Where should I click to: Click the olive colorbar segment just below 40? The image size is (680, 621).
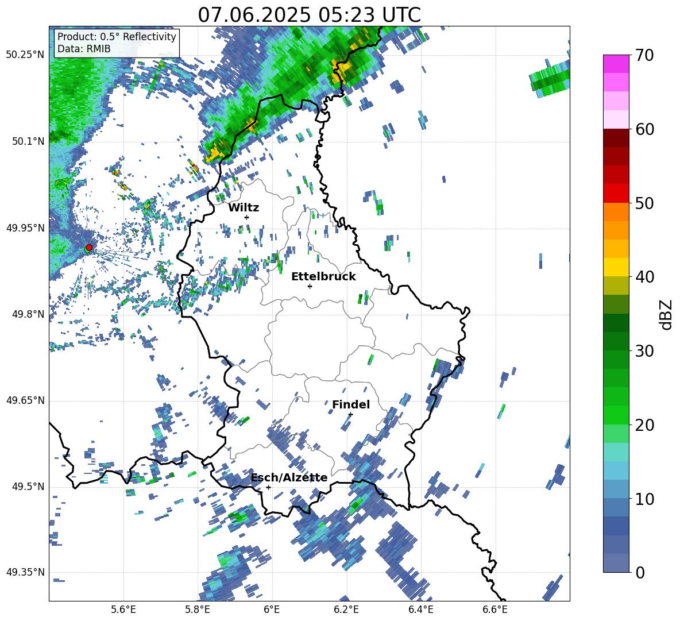coord(616,286)
